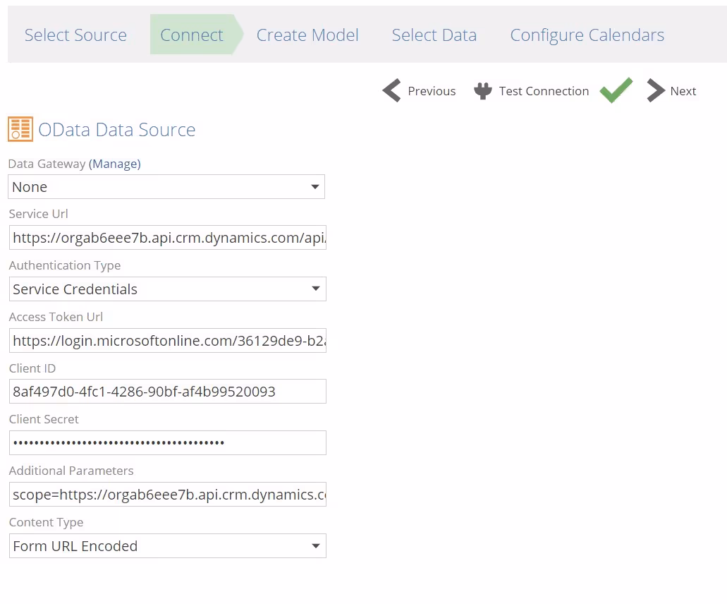Screen dimensions: 727x604
Task: Click the Next text label
Action: tap(683, 91)
